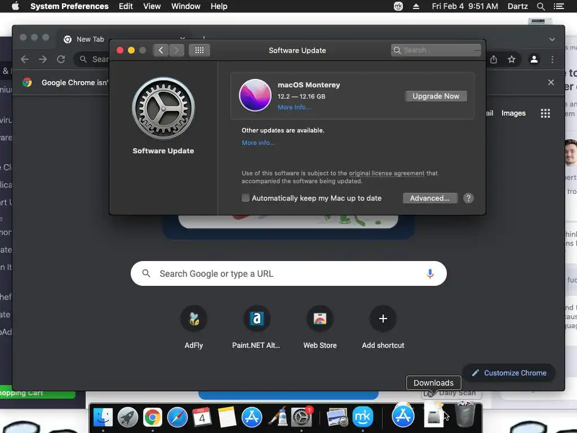The height and width of the screenshot is (433, 577).
Task: Click the help question mark button
Action: click(x=468, y=198)
